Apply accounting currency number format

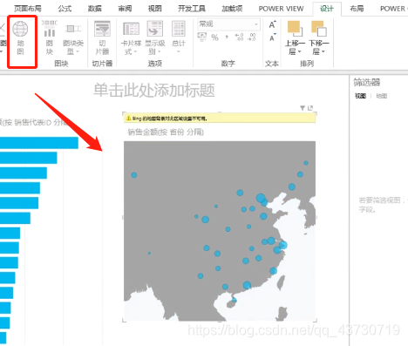(202, 37)
